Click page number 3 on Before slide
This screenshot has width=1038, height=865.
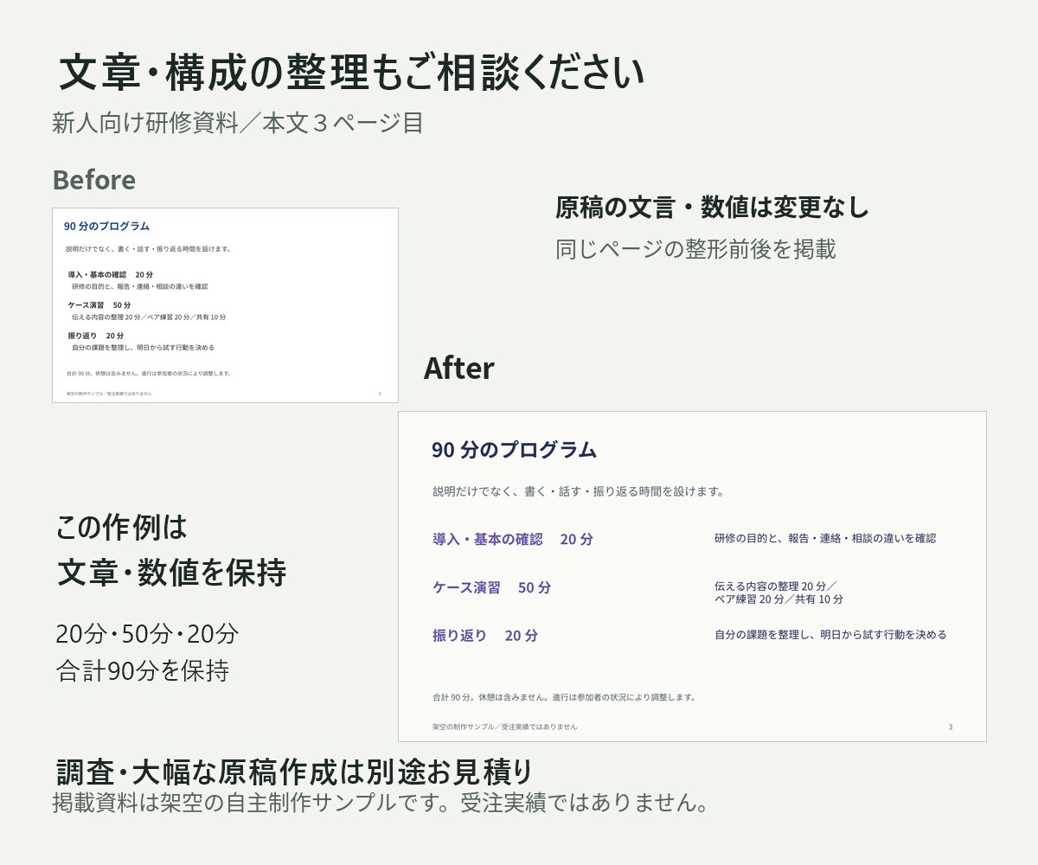[x=380, y=394]
